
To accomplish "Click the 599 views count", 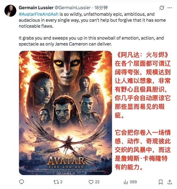I will (x=133, y=182).
